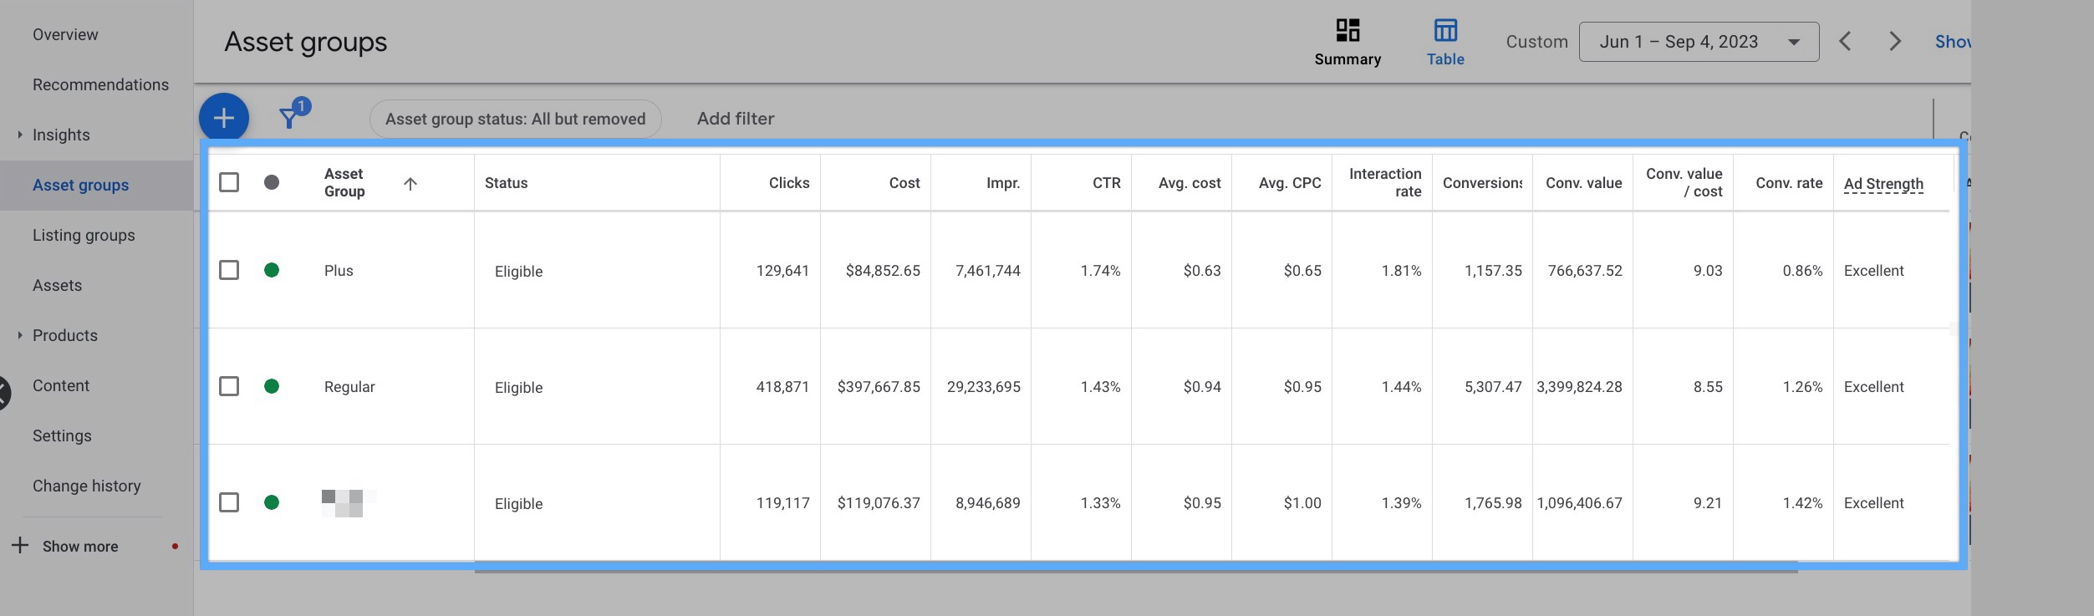Image resolution: width=2094 pixels, height=616 pixels.
Task: Sort by Conv. value column header
Action: pyautogui.click(x=1584, y=183)
